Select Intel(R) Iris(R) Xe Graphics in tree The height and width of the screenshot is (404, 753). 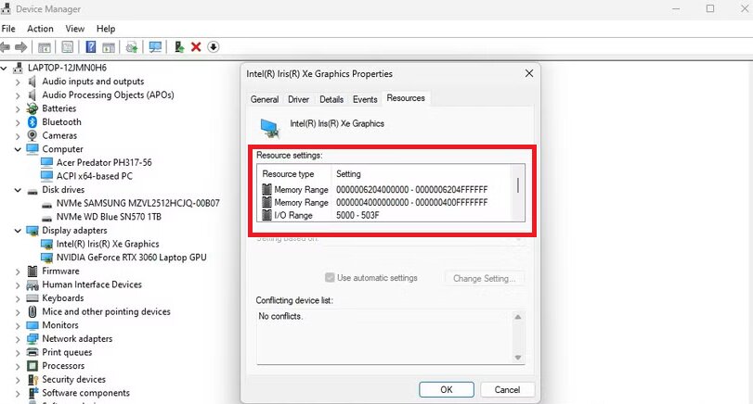pyautogui.click(x=108, y=245)
